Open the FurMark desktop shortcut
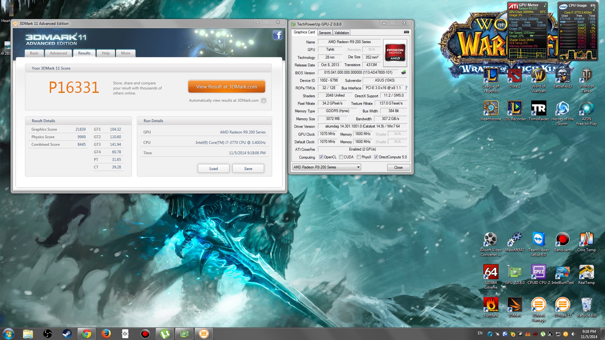Viewport: 605px width, 340px height. click(x=491, y=305)
